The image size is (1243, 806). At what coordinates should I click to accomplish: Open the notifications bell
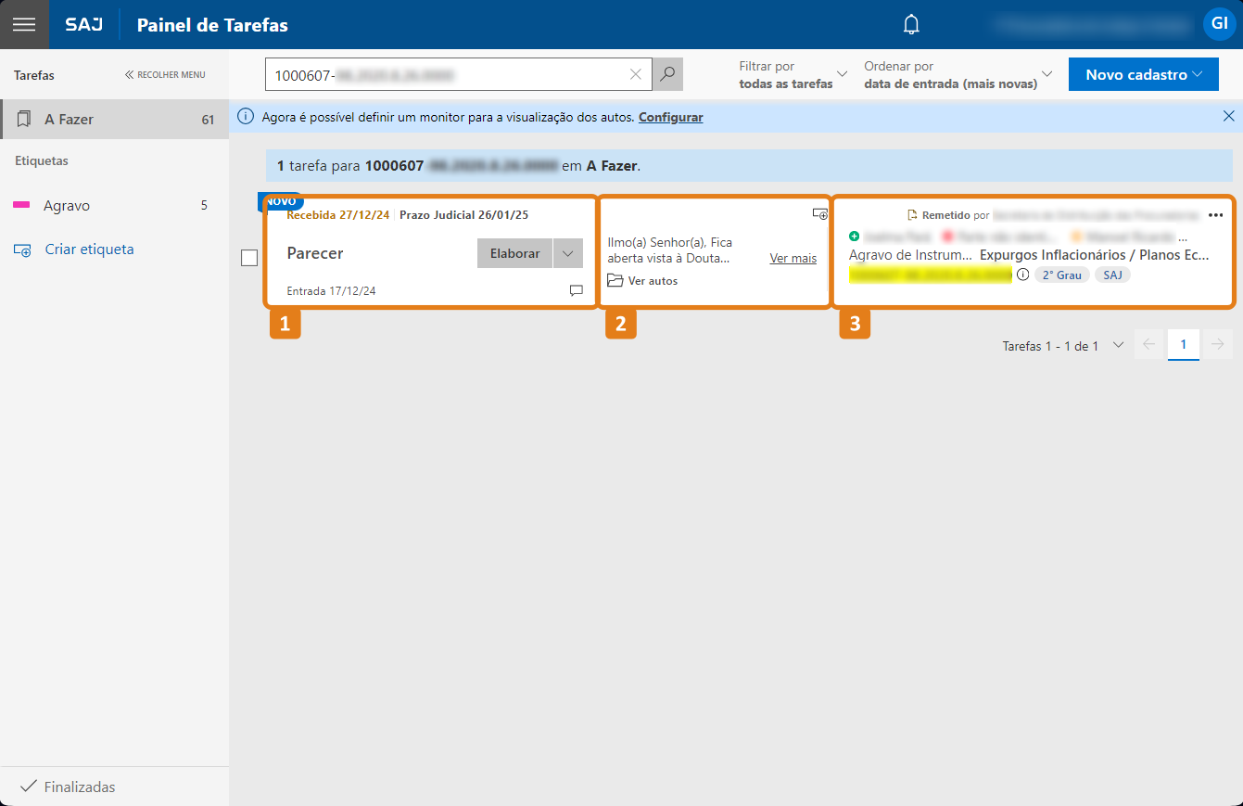(x=911, y=25)
